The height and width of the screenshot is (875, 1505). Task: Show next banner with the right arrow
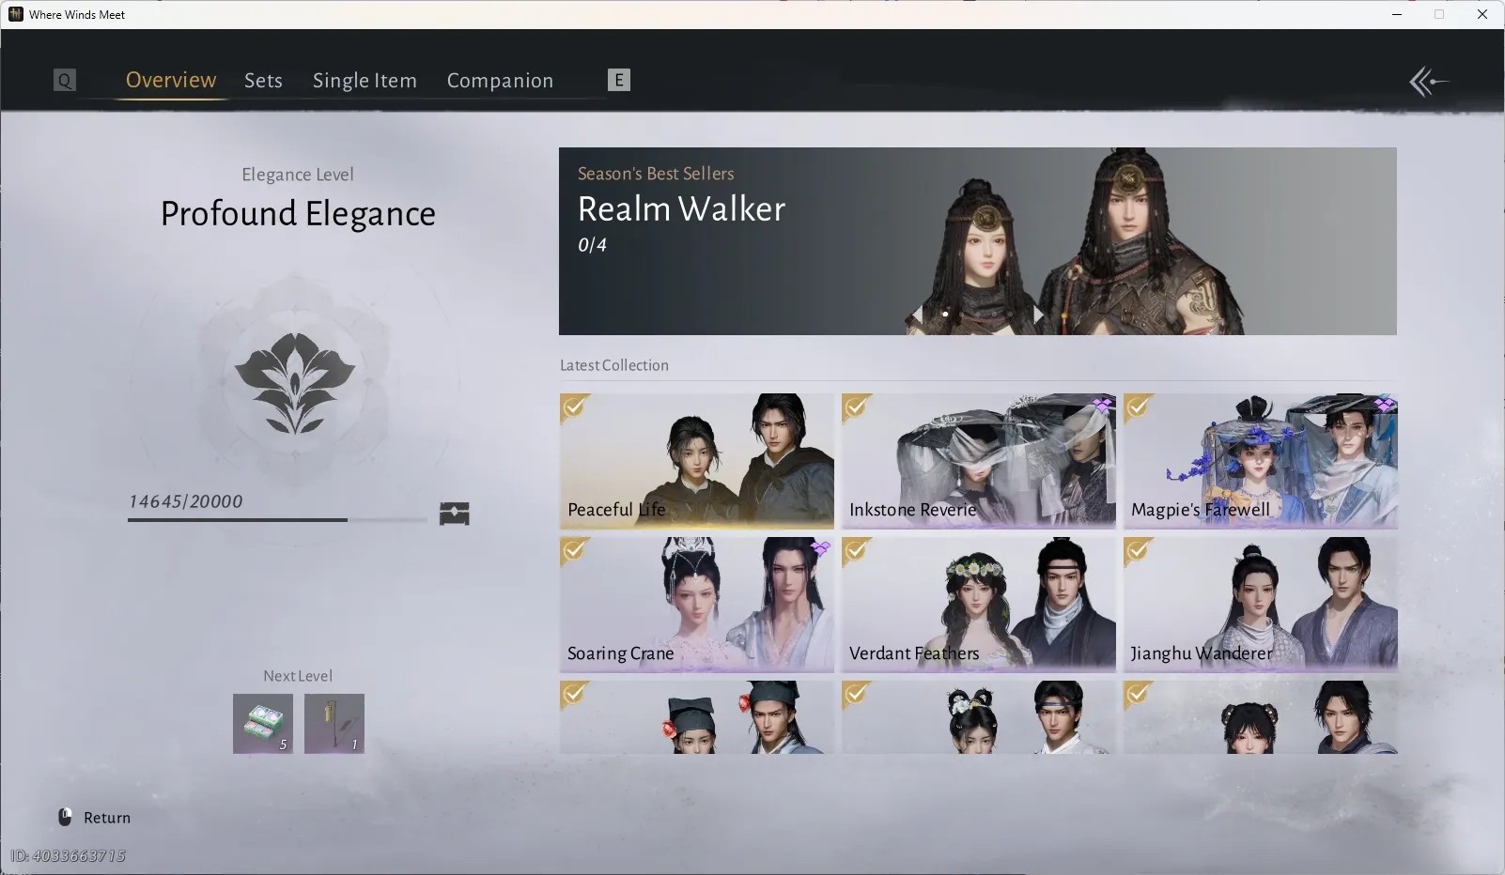click(x=1038, y=314)
